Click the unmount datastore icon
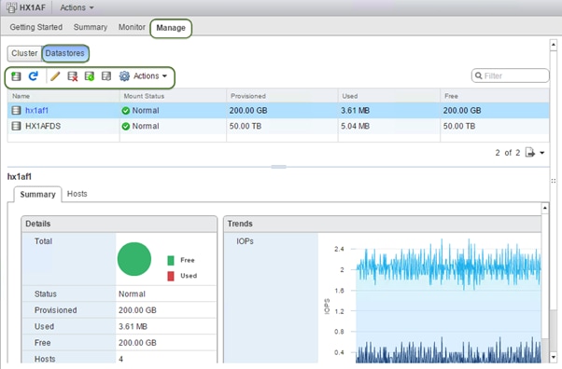Screen dimensions: 562x369 [106, 76]
